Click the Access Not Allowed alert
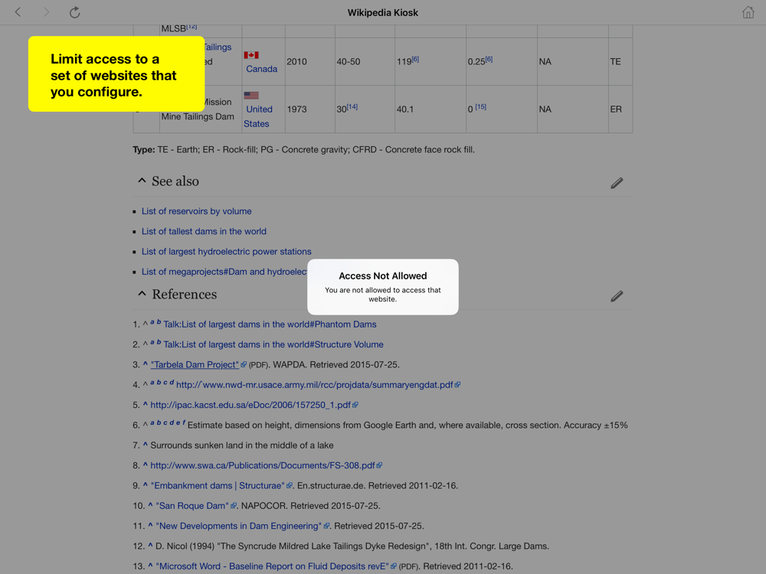Viewport: 766px width, 574px height. pos(383,287)
